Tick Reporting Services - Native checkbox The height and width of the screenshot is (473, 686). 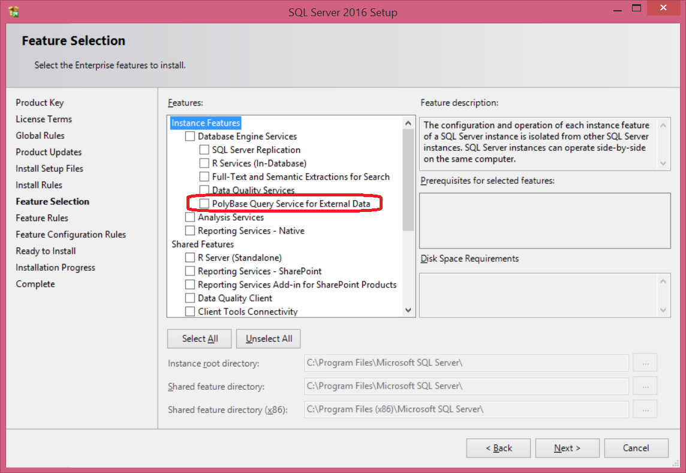coord(190,231)
